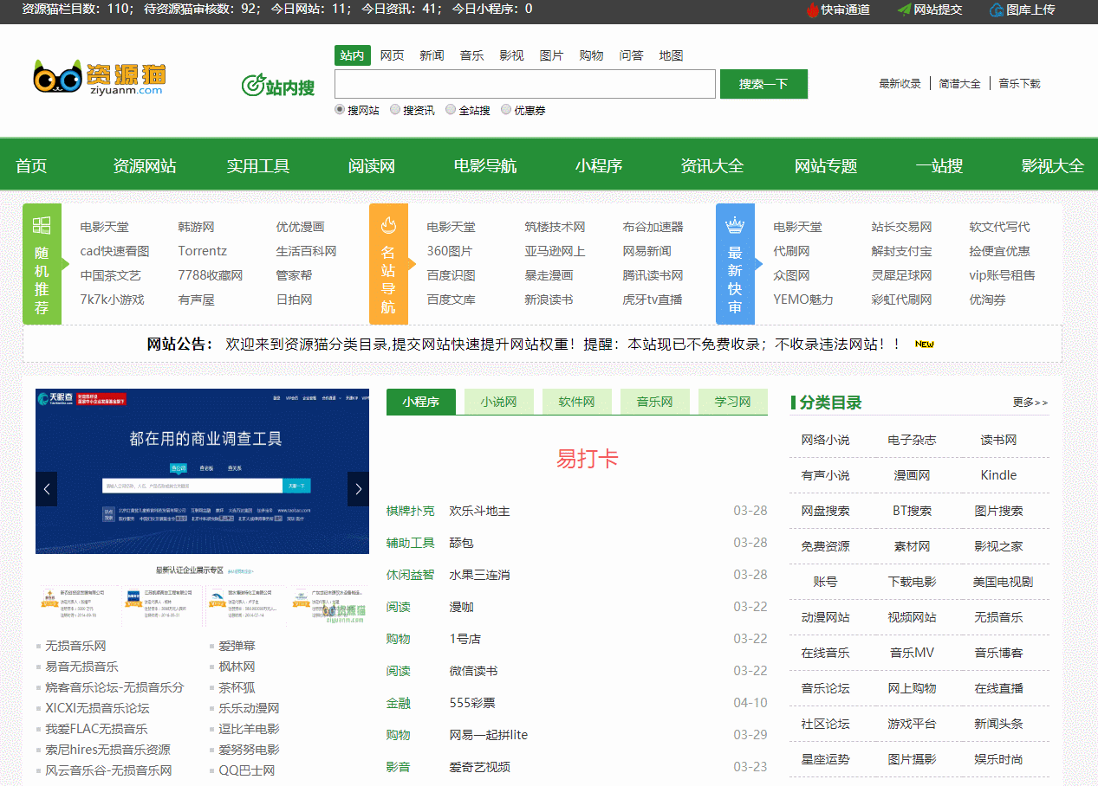Select the 音乐网 content tab

pyautogui.click(x=655, y=402)
